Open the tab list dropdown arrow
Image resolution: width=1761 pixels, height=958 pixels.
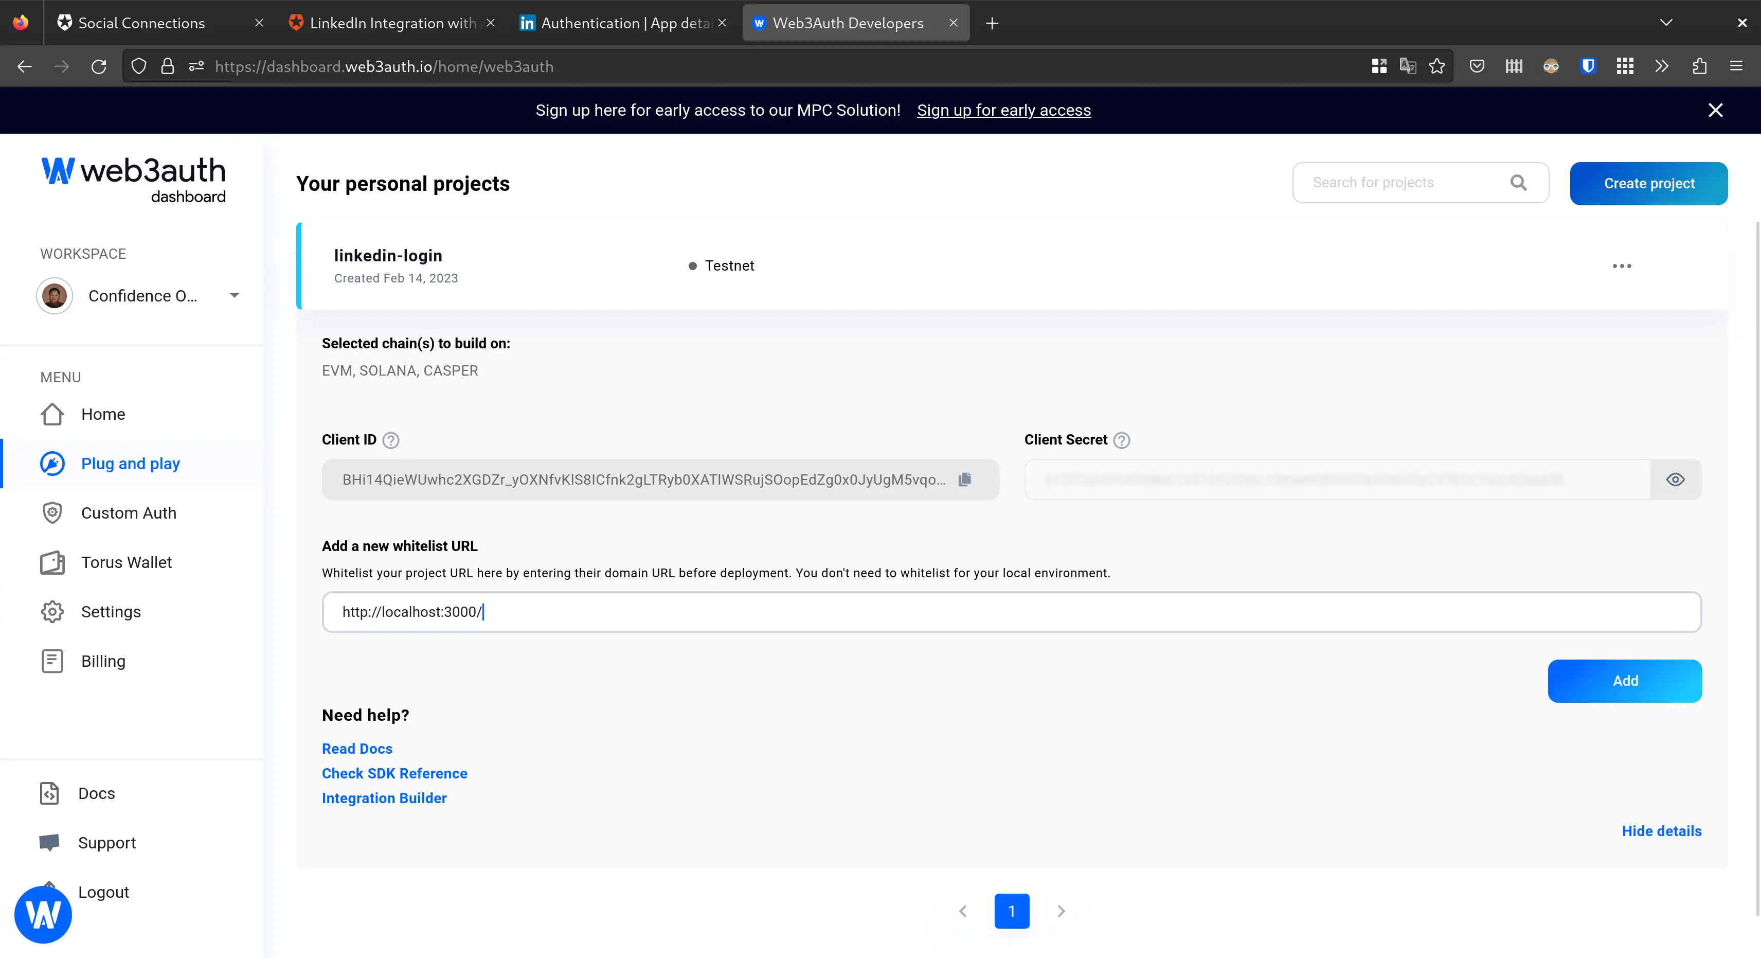[x=1666, y=23]
